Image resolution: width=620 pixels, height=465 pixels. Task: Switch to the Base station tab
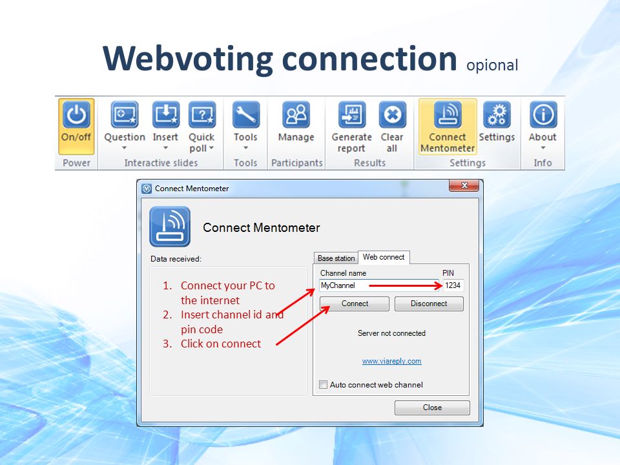(336, 258)
